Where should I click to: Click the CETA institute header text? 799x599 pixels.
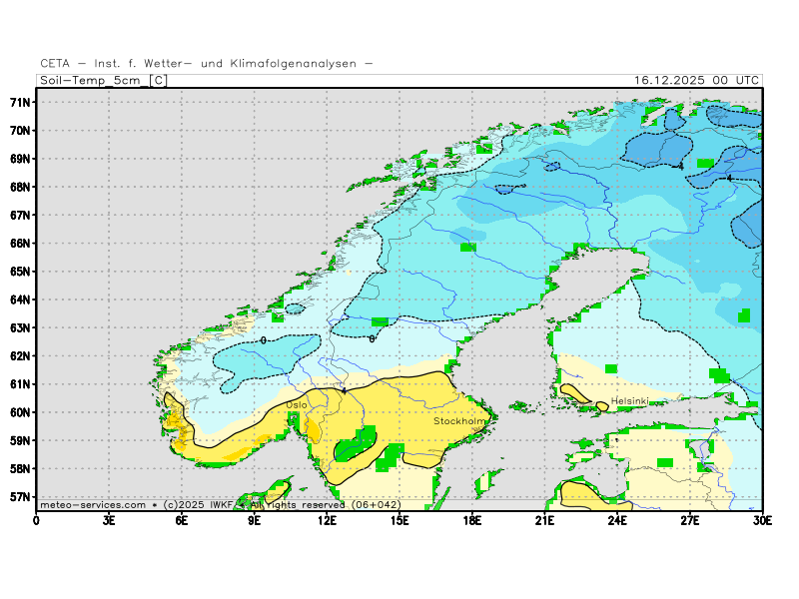208,64
